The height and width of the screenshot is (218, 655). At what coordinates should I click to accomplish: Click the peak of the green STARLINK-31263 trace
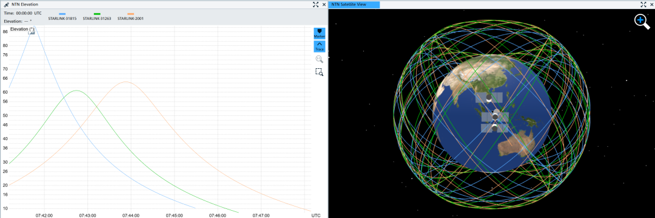pyautogui.click(x=76, y=90)
